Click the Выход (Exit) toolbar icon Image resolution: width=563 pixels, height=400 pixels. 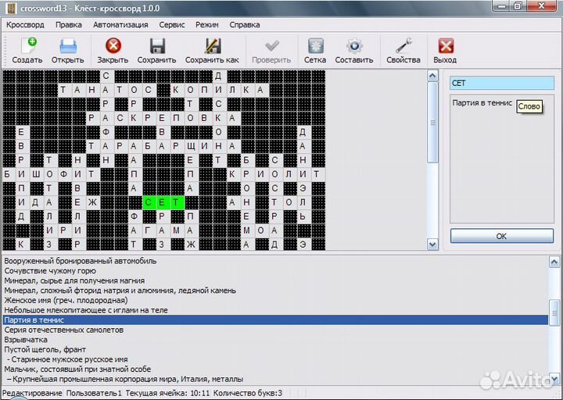pyautogui.click(x=446, y=46)
